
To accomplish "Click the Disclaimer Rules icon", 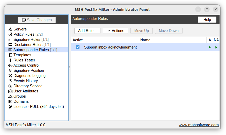I will coord(10,45).
